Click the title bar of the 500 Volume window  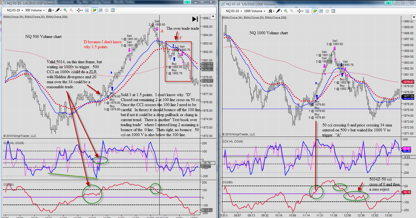pyautogui.click(x=109, y=3)
